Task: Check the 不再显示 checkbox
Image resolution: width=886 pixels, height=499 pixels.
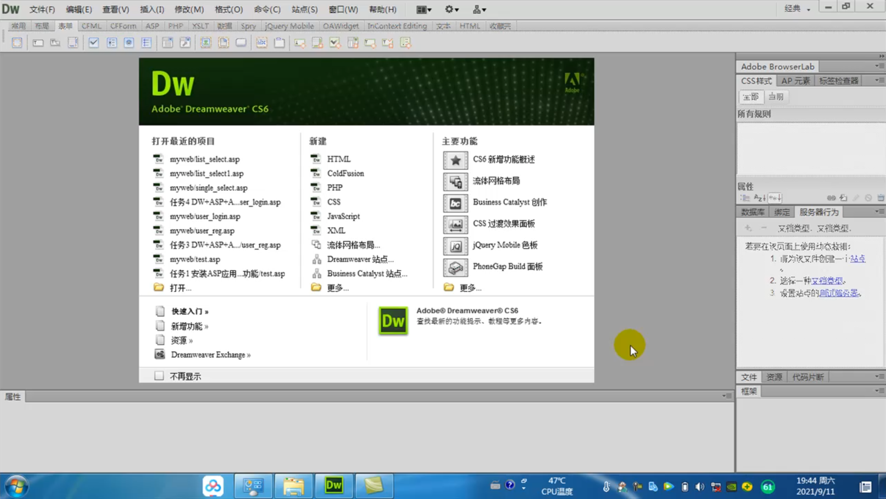Action: [159, 376]
